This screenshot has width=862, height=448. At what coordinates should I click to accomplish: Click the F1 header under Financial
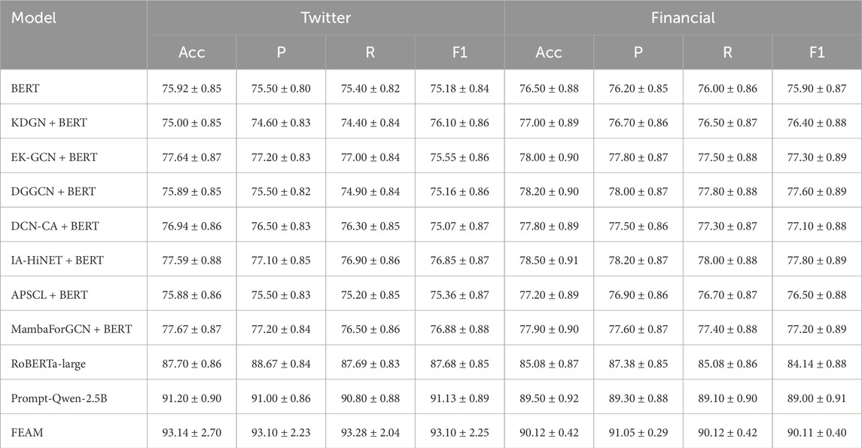coord(817,53)
